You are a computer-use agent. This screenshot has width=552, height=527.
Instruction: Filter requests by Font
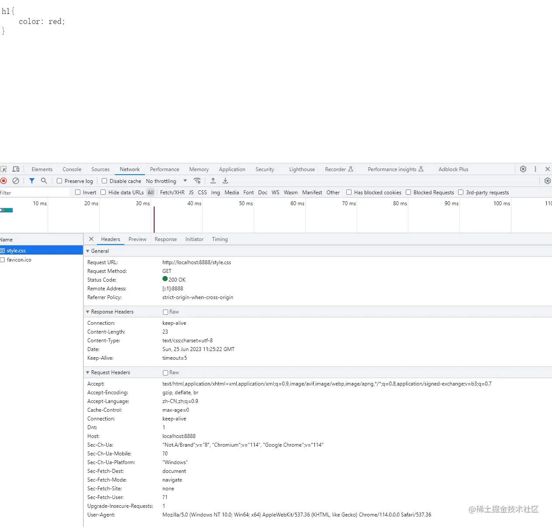tap(248, 193)
